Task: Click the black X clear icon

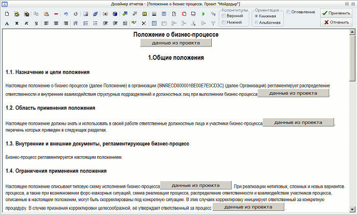Action: coord(144,24)
